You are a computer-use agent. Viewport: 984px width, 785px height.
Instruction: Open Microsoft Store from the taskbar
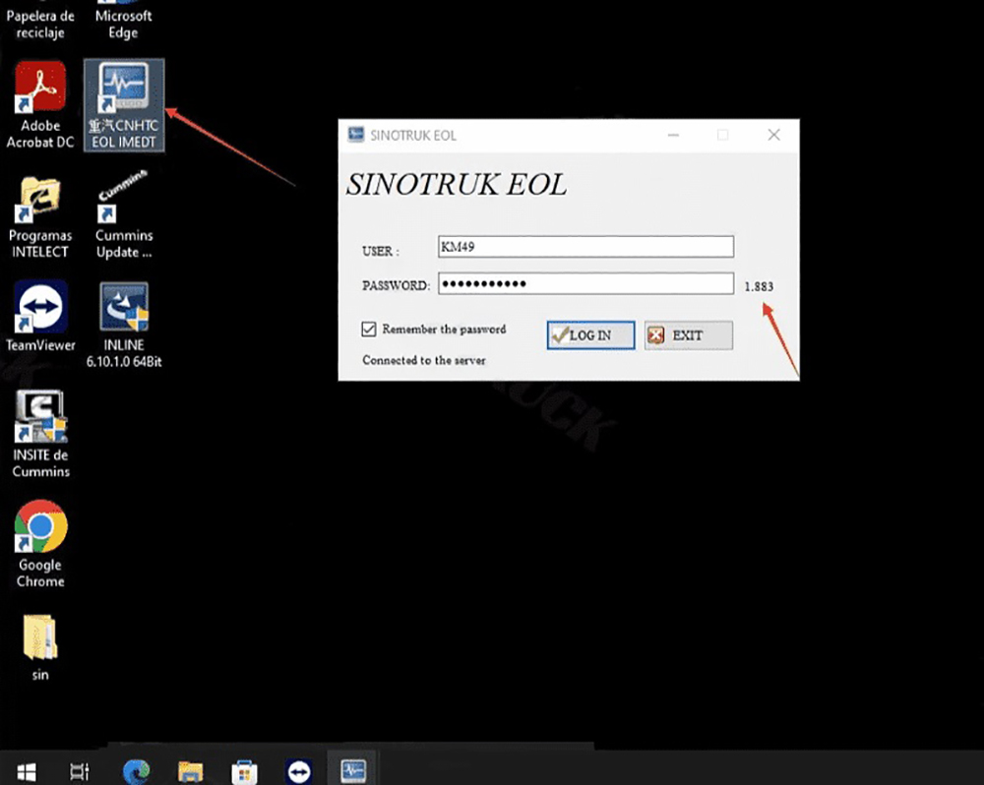pyautogui.click(x=244, y=770)
